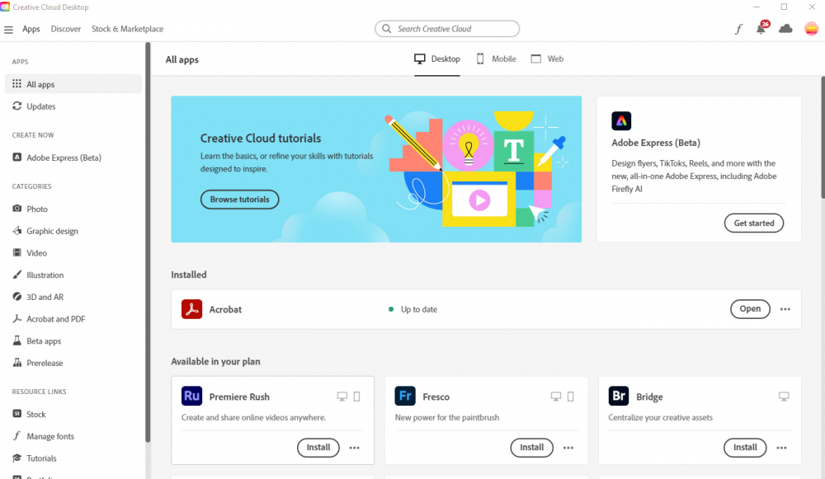Select Acrobat and PDF category
This screenshot has height=479, width=825.
[x=73, y=319]
